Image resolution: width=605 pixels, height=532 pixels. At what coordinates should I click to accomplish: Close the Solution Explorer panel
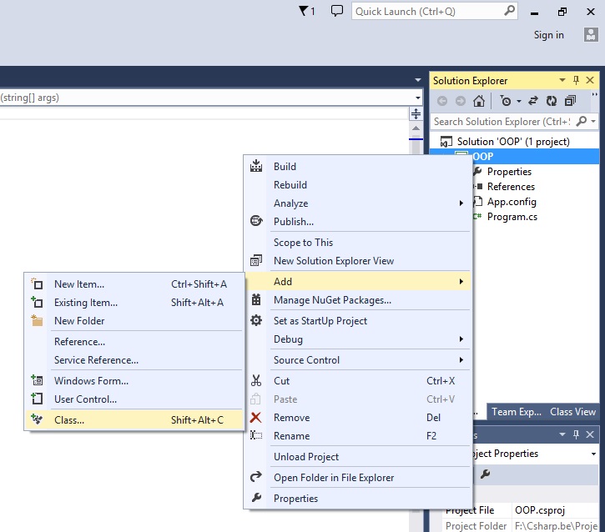point(590,80)
